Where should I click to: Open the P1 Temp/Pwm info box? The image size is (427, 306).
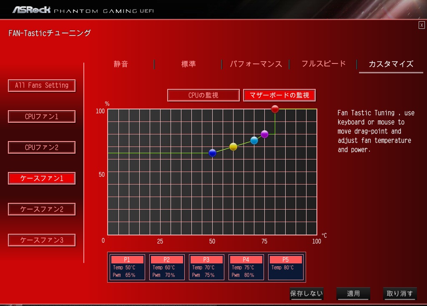[127, 267]
